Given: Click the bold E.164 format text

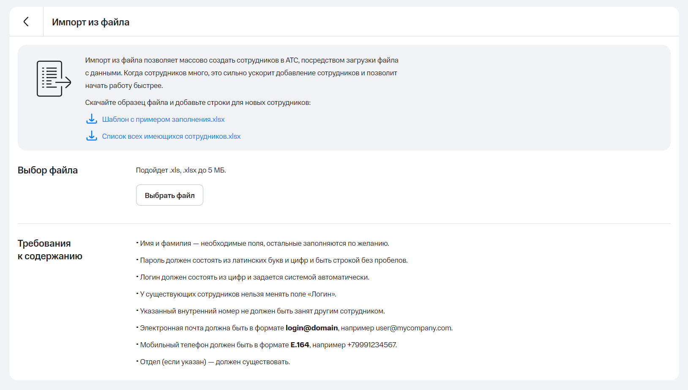Looking at the screenshot, I should (x=300, y=345).
